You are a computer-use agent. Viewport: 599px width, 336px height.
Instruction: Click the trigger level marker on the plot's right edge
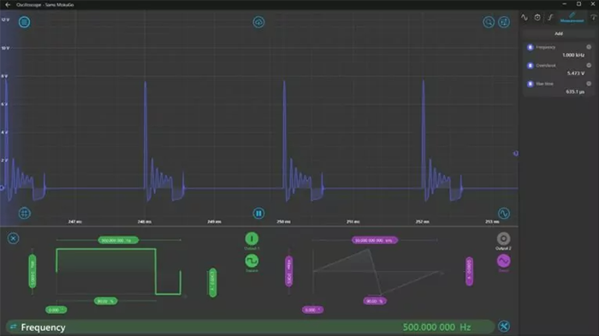pos(515,154)
